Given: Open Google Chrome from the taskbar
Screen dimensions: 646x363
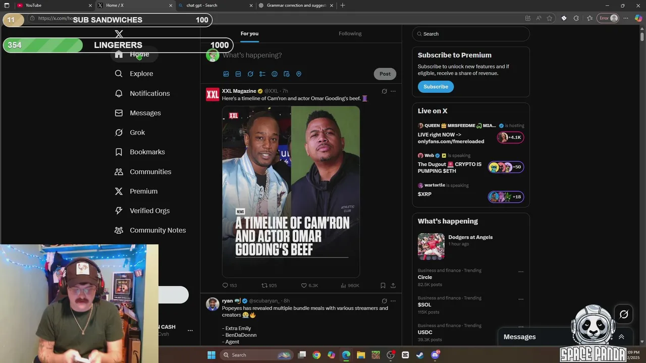Looking at the screenshot, I should point(316,355).
